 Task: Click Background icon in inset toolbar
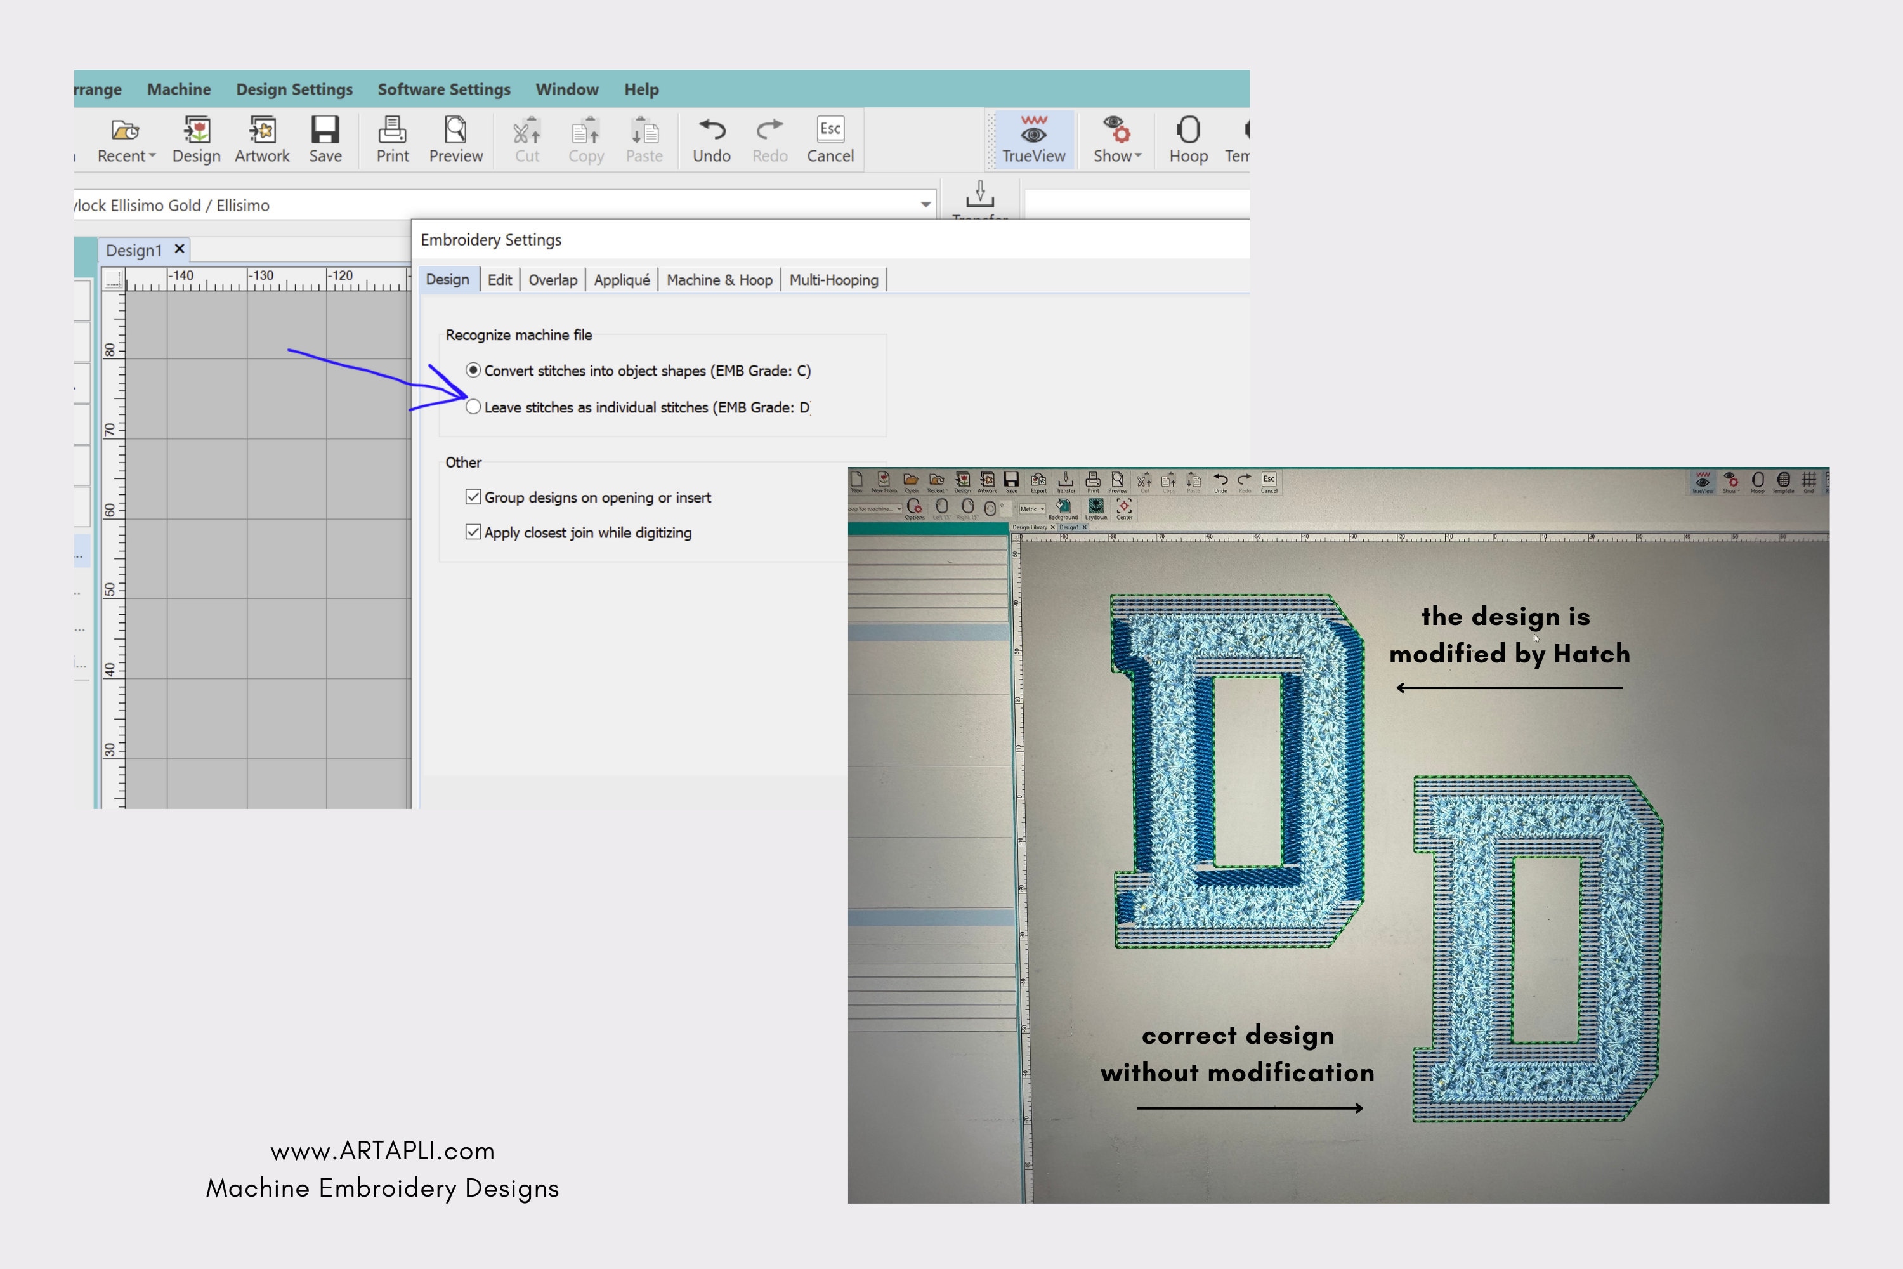[x=1063, y=509]
